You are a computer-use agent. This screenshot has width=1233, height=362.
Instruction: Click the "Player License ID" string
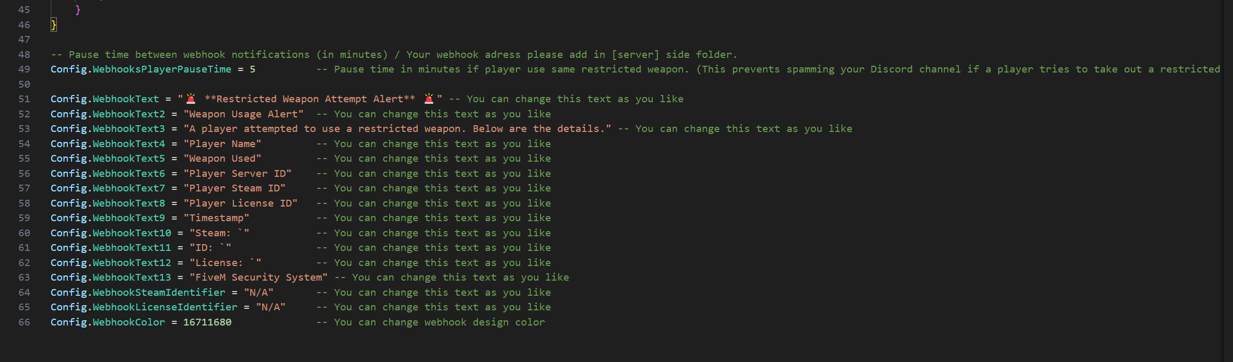(x=240, y=203)
